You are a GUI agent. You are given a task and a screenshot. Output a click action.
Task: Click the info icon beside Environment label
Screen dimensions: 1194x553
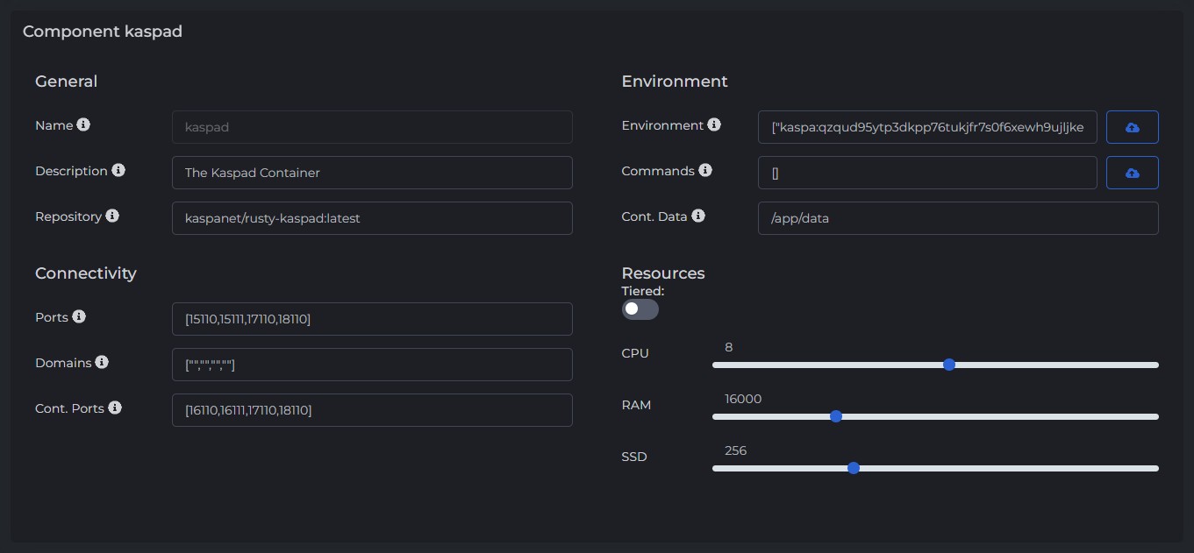click(x=714, y=125)
